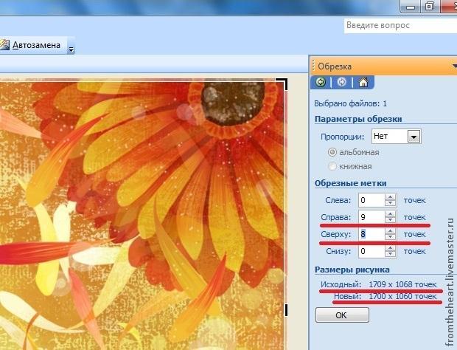The height and width of the screenshot is (350, 457).
Task: Decrease the Снизу crop value
Action: point(390,254)
